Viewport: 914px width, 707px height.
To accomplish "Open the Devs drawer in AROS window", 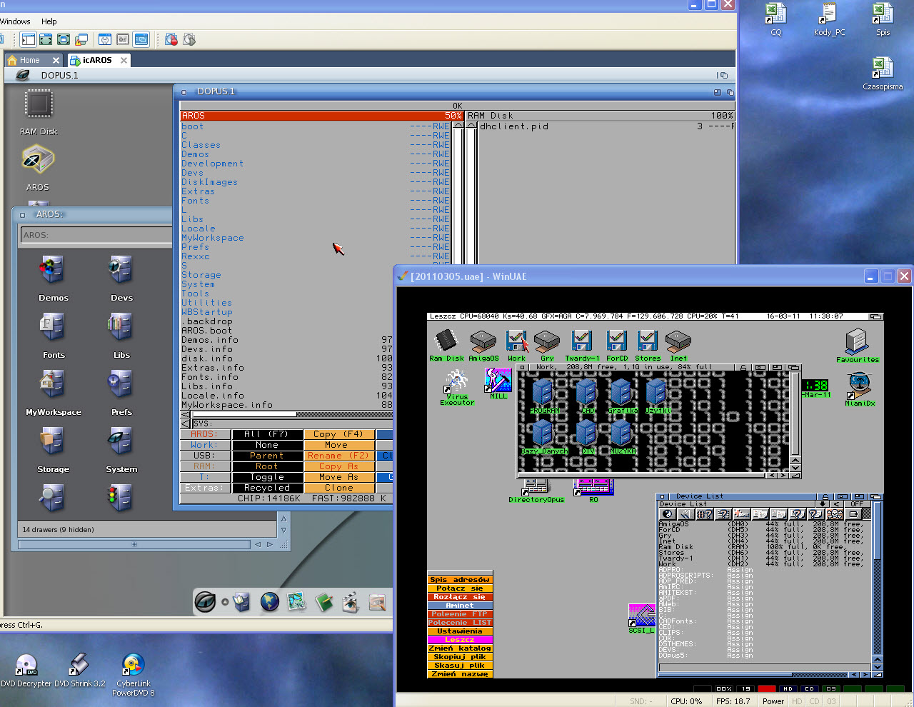I will click(121, 277).
